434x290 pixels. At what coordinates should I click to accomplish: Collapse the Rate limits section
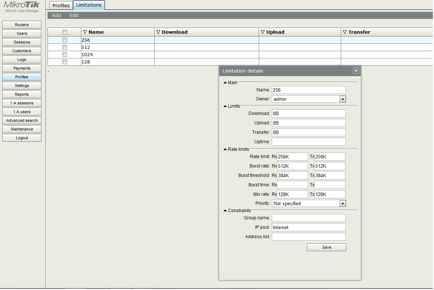click(225, 149)
